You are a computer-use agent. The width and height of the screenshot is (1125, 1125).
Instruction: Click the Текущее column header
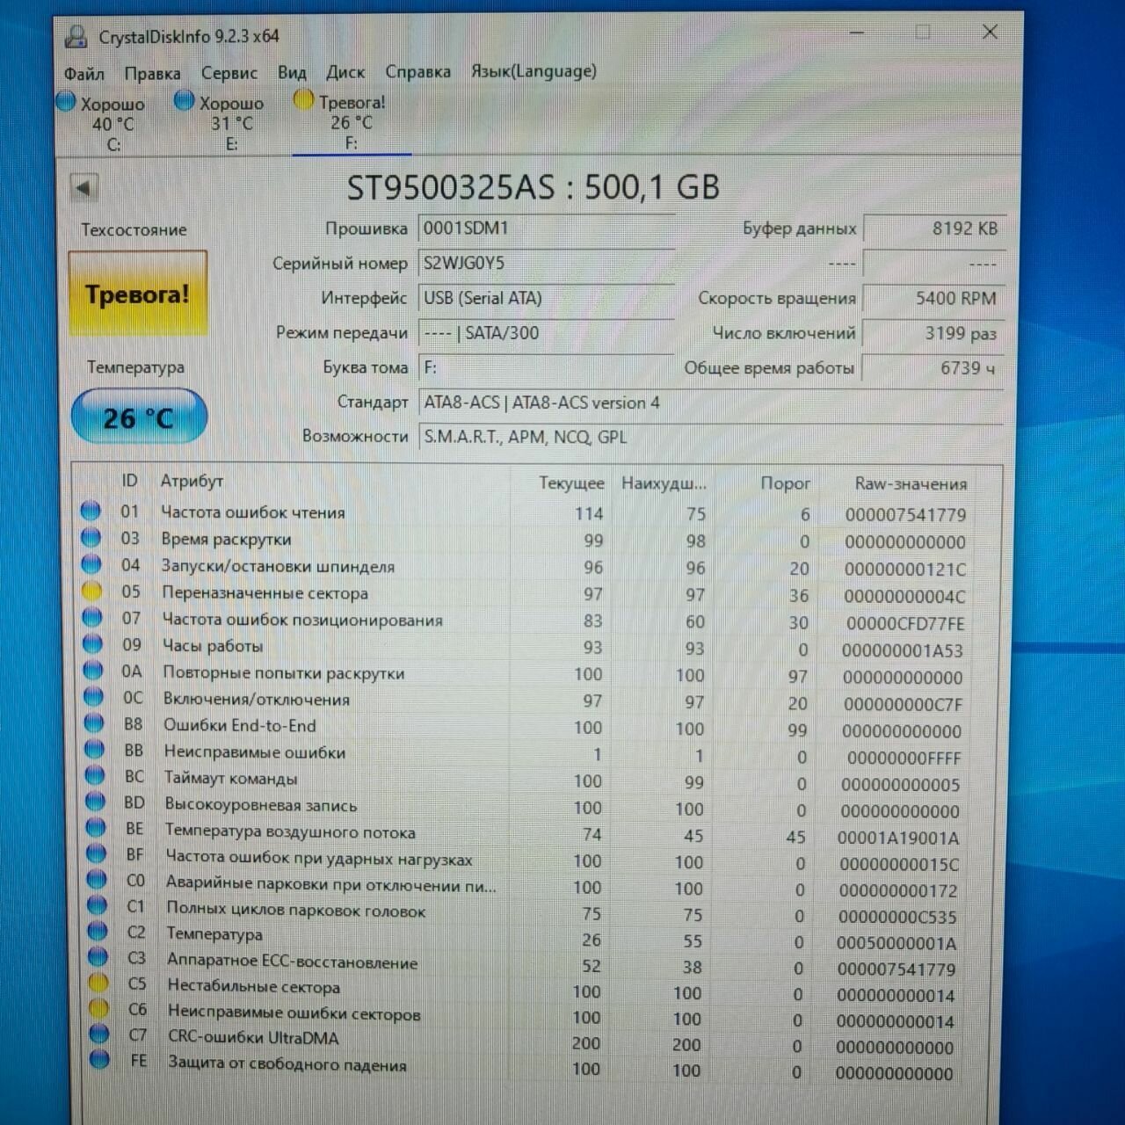[x=571, y=483]
